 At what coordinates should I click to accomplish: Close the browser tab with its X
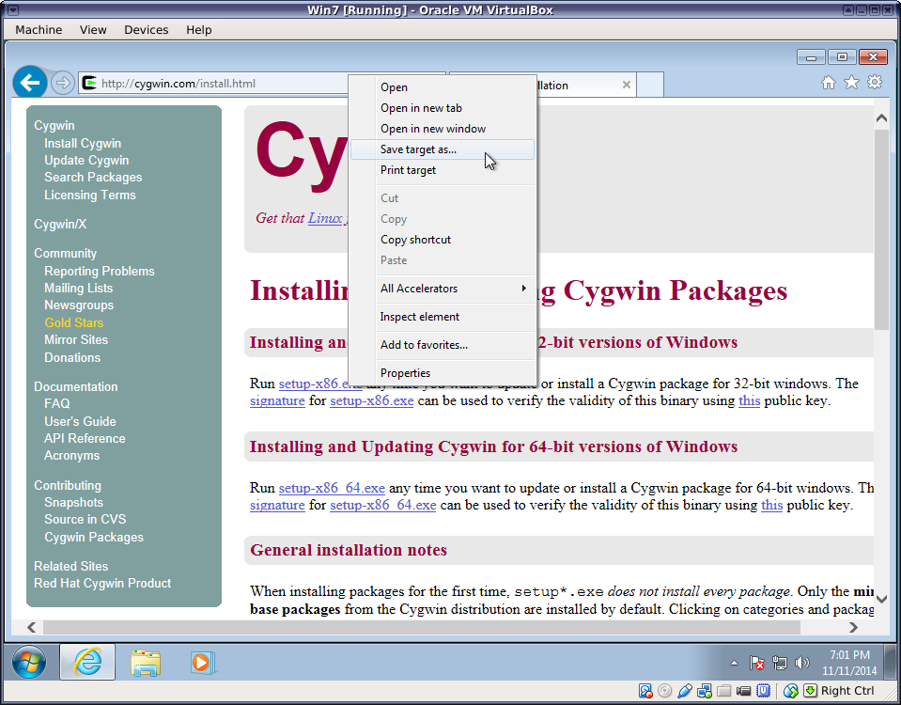(627, 86)
